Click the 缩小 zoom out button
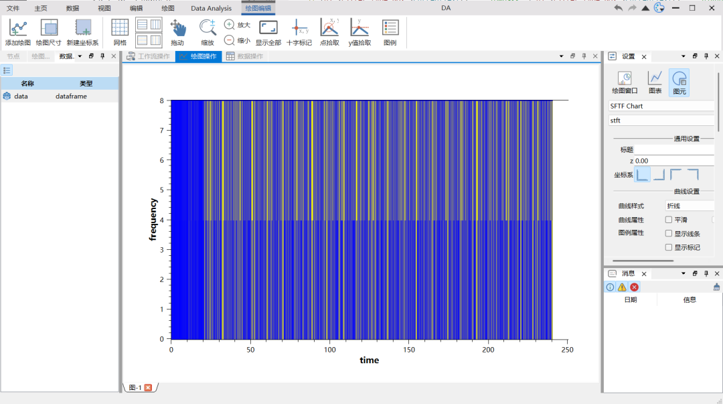The image size is (723, 404). (237, 40)
